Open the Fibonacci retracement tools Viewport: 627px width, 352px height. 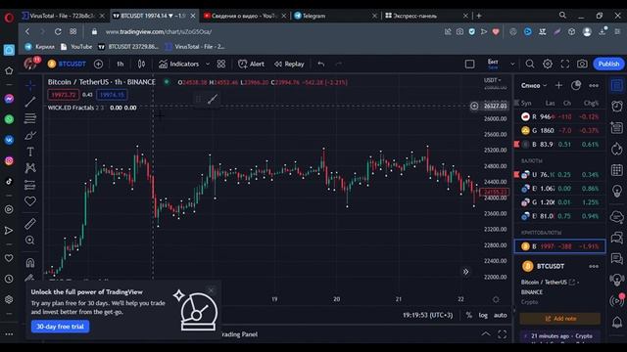[x=30, y=118]
